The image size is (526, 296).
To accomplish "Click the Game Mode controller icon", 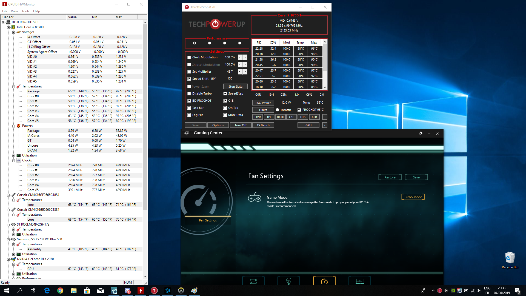I will 255,197.
